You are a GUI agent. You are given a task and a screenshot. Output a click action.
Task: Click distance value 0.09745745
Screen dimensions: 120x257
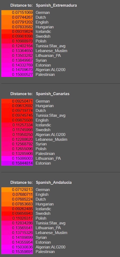(x=22, y=115)
